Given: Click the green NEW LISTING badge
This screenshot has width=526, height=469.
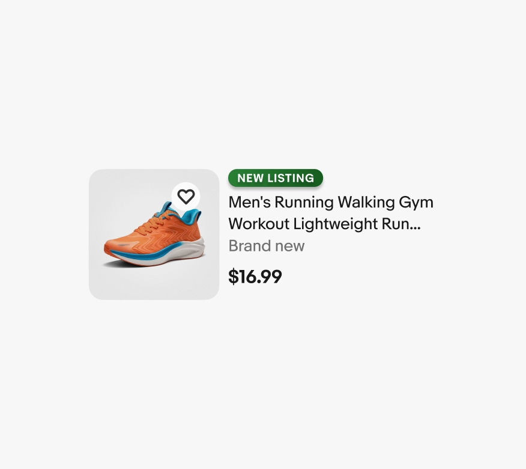Looking at the screenshot, I should tap(276, 178).
